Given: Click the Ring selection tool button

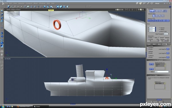Looking at the screenshot, I should [153, 21].
